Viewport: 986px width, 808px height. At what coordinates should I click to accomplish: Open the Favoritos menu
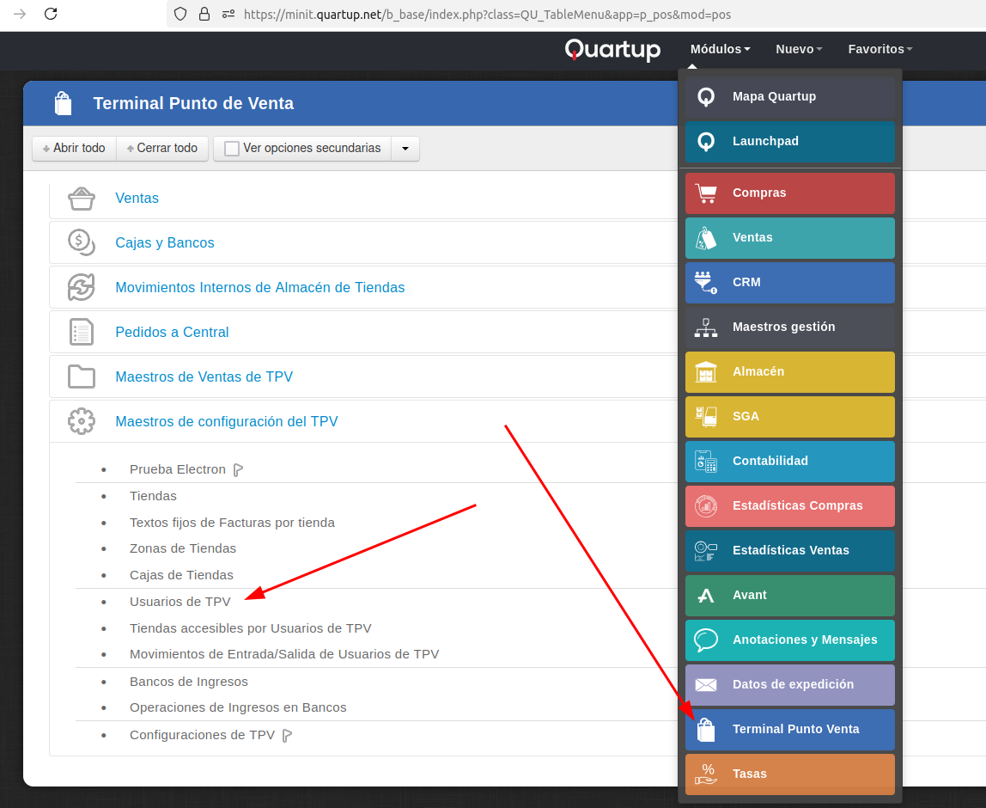tap(879, 49)
